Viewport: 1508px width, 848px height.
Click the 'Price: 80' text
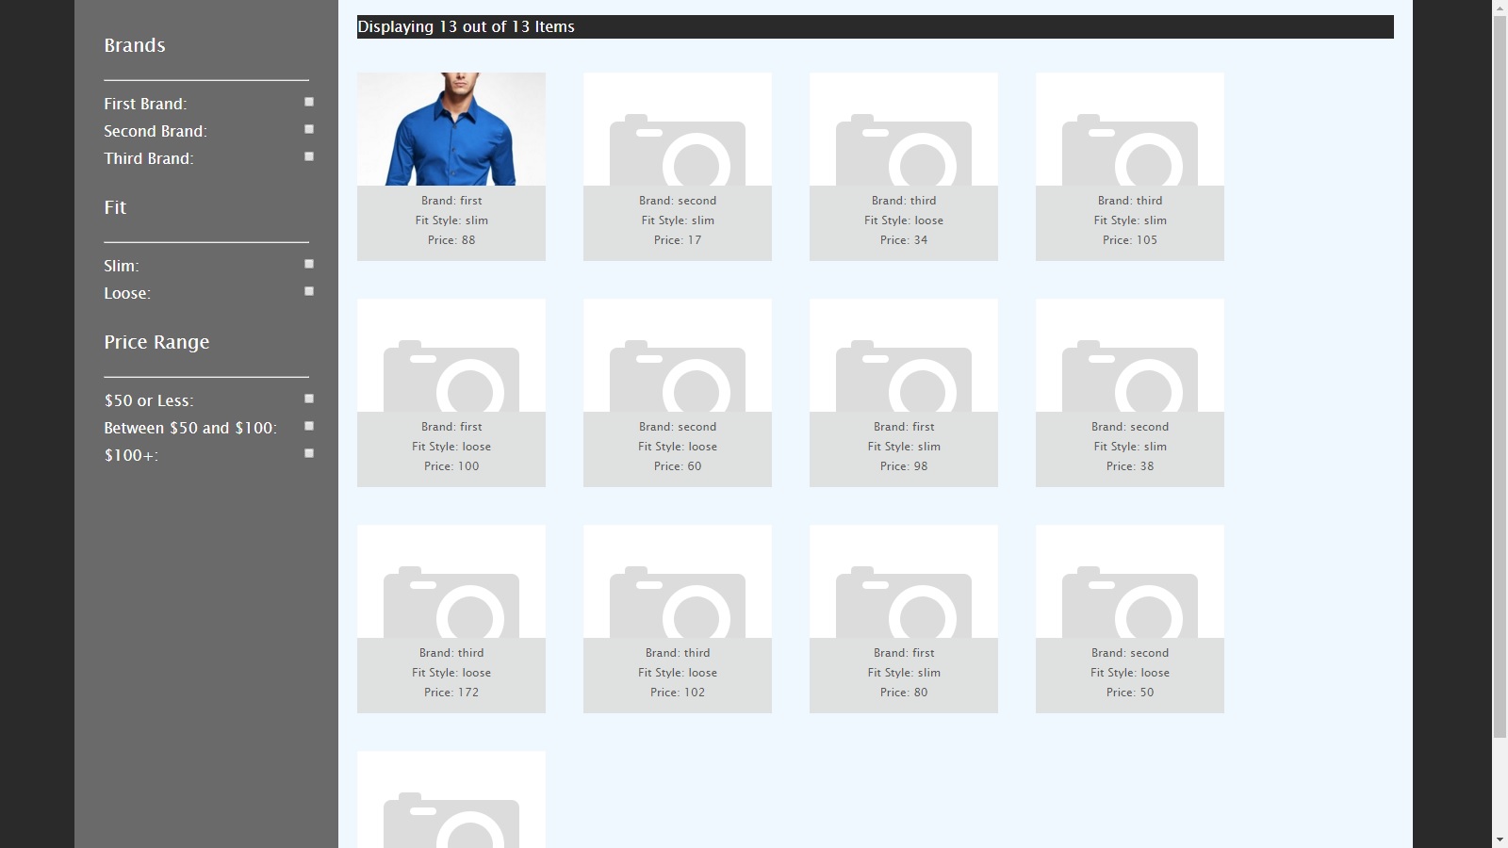coord(904,693)
